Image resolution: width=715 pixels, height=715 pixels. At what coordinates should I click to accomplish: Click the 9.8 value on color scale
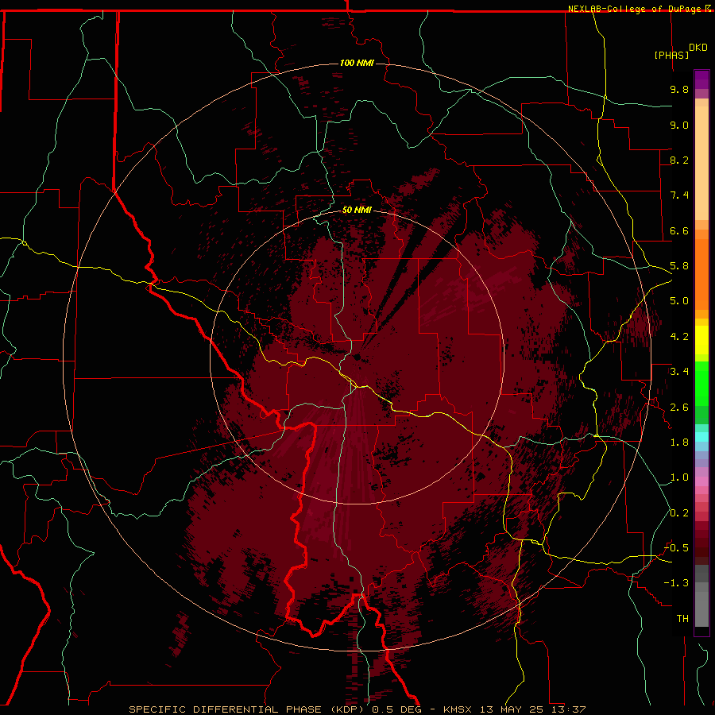point(679,89)
